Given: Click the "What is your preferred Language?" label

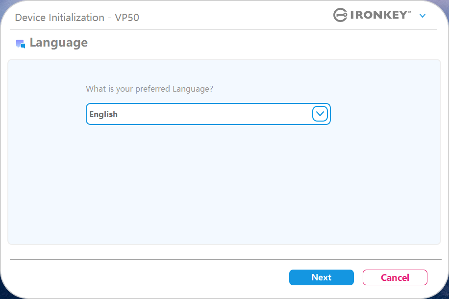Looking at the screenshot, I should click(150, 89).
